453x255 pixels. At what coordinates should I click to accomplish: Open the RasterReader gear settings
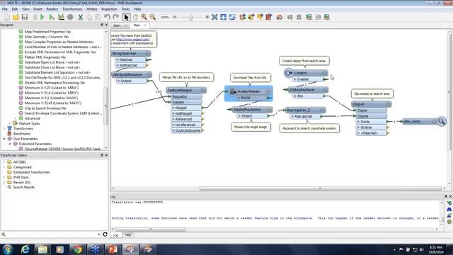[x=269, y=91]
